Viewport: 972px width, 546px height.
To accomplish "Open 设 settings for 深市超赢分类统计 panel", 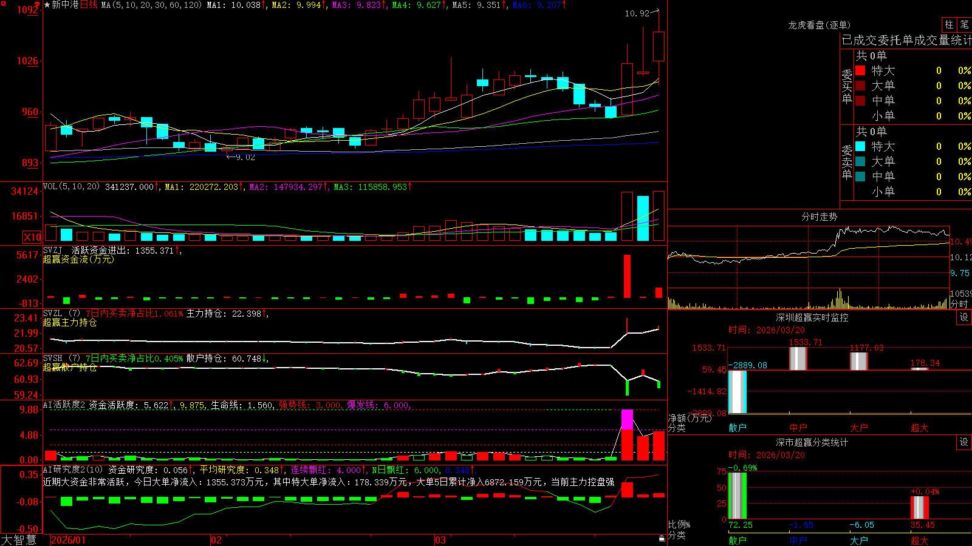I will pyautogui.click(x=964, y=442).
